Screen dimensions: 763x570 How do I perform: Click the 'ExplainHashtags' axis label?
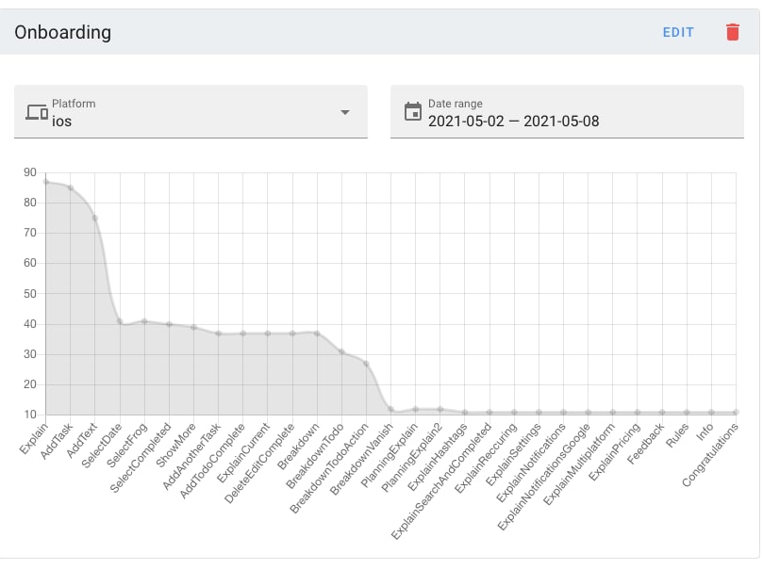[437, 456]
